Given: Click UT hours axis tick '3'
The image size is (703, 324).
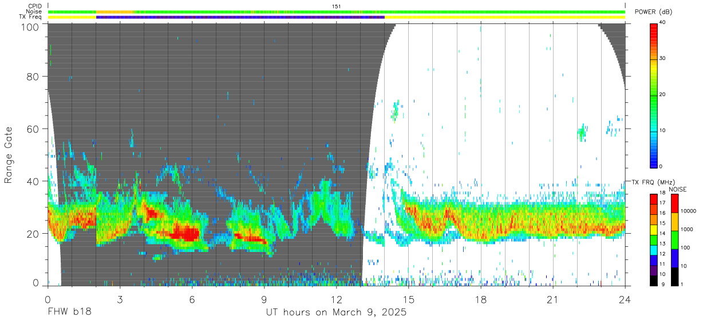Looking at the screenshot, I should click(x=120, y=299).
